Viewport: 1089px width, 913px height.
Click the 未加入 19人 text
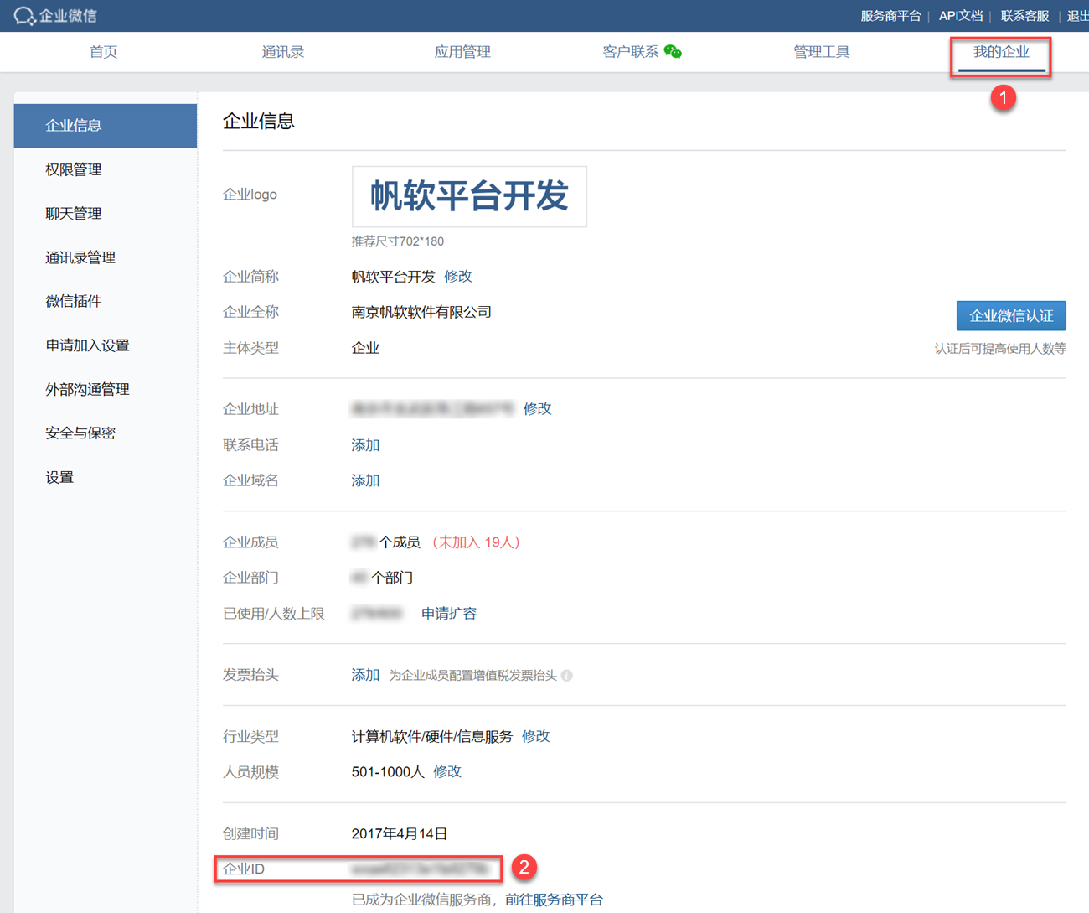(477, 542)
